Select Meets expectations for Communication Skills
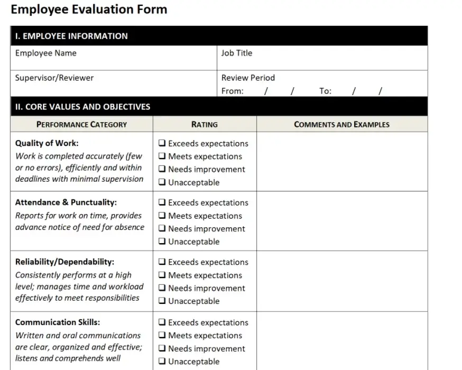Viewport: 462px width, 370px height. (162, 336)
